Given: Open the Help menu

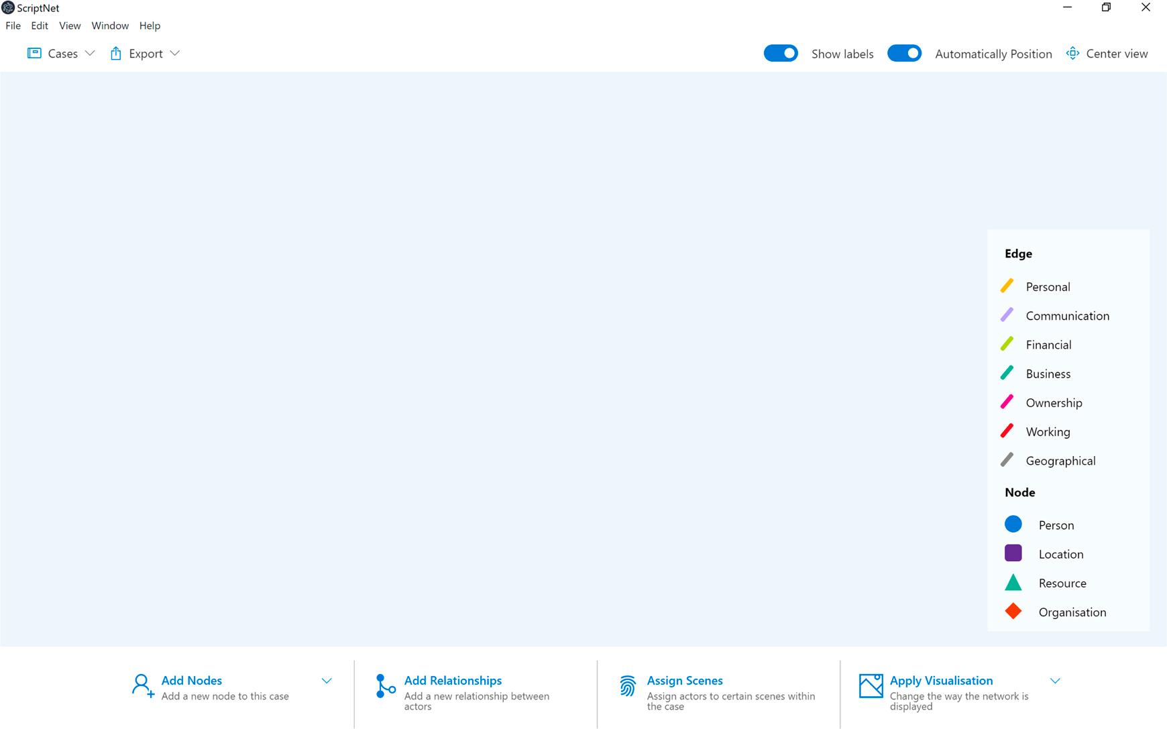Looking at the screenshot, I should pyautogui.click(x=150, y=25).
